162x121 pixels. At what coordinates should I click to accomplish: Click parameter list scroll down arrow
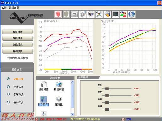[72, 114]
